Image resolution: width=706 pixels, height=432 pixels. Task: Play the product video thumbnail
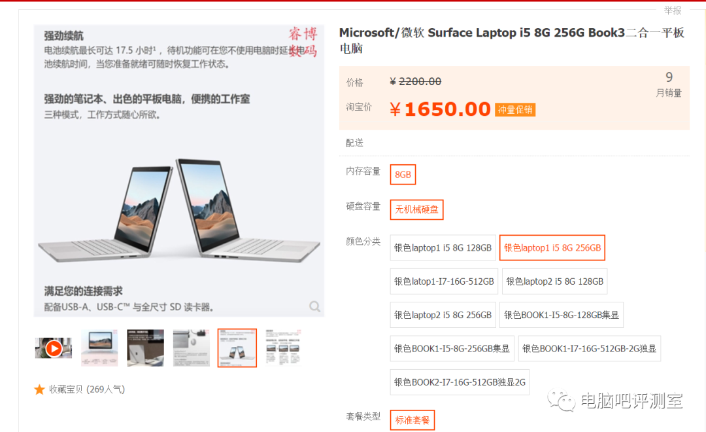pos(54,348)
